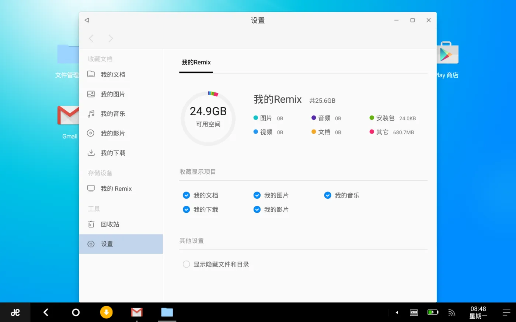Go to previous folder with left chevron

point(91,38)
